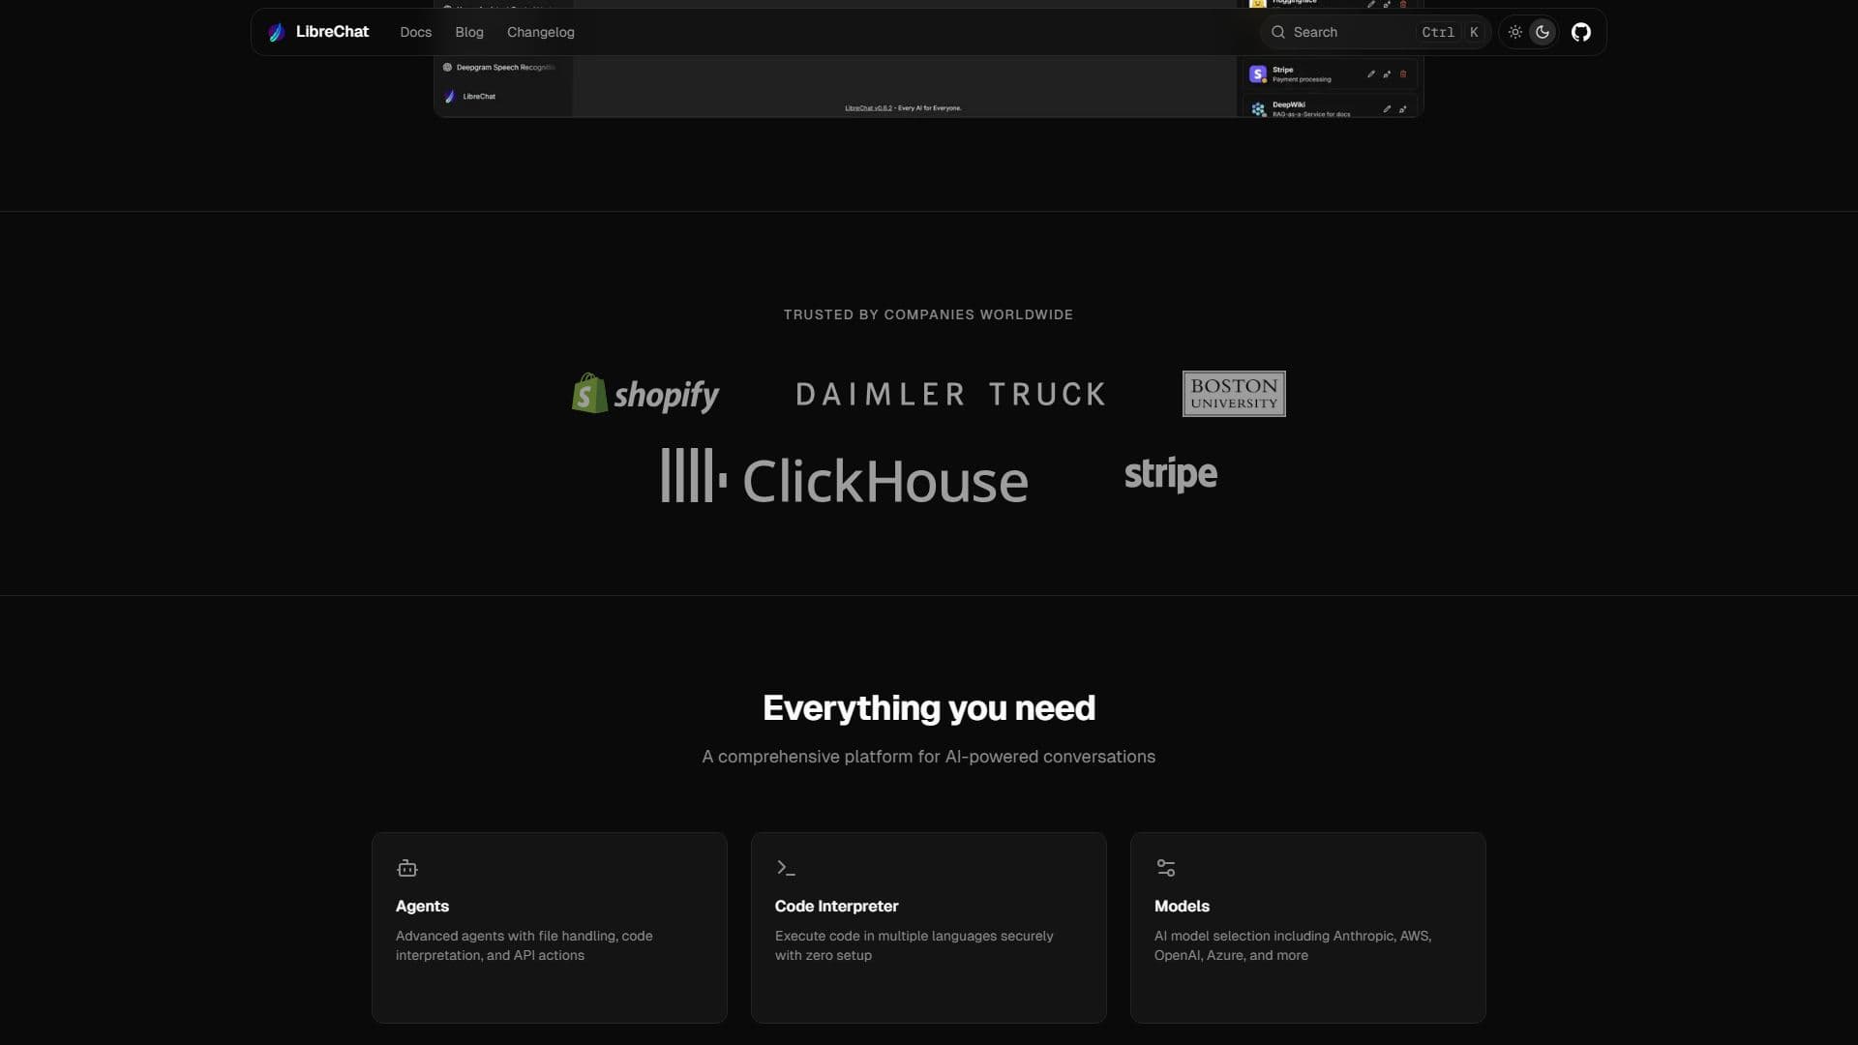Click the Stripe server icon in preview screenshot
Screen dimensions: 1858x1045
click(1257, 74)
